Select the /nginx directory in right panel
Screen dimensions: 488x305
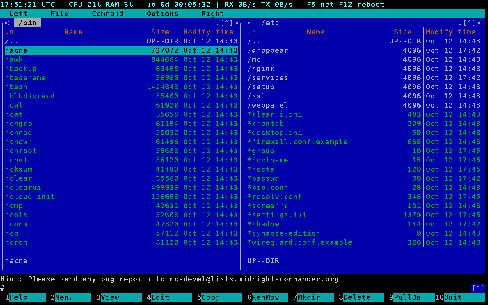pyautogui.click(x=364, y=69)
